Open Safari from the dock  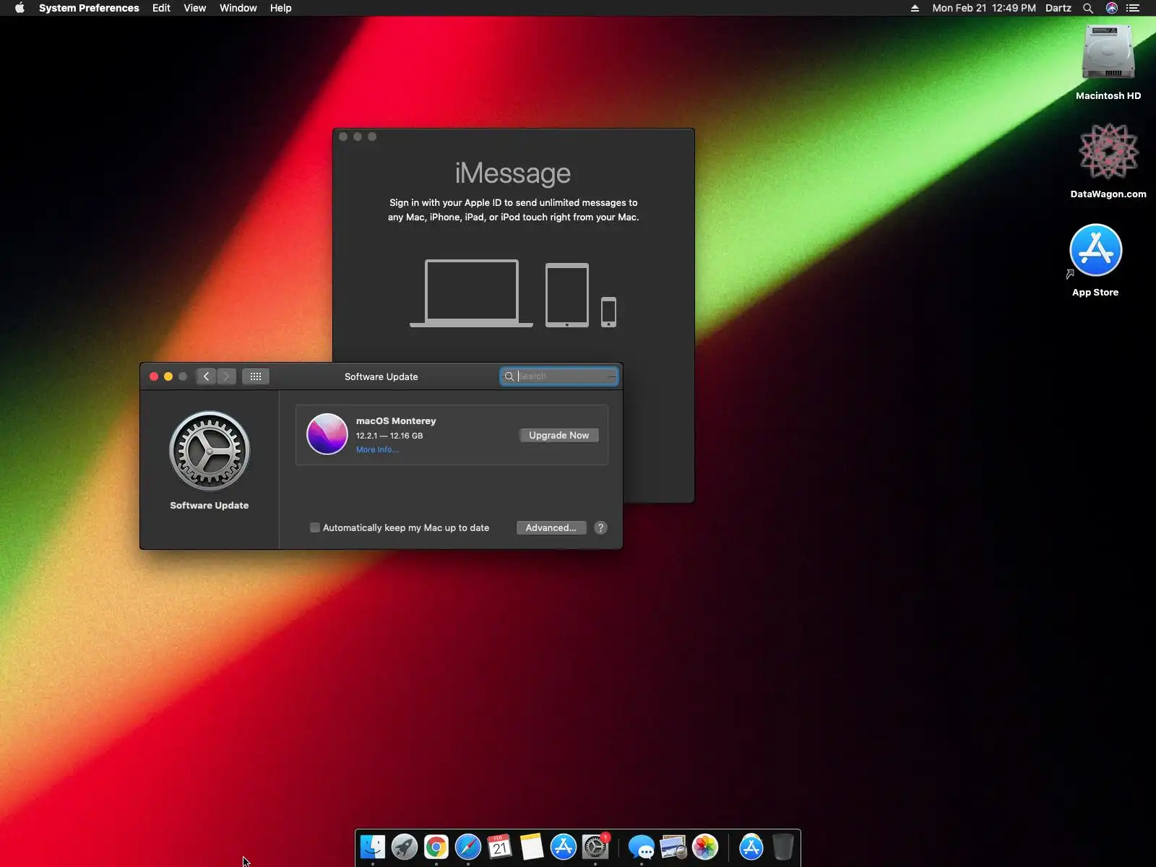(x=468, y=847)
